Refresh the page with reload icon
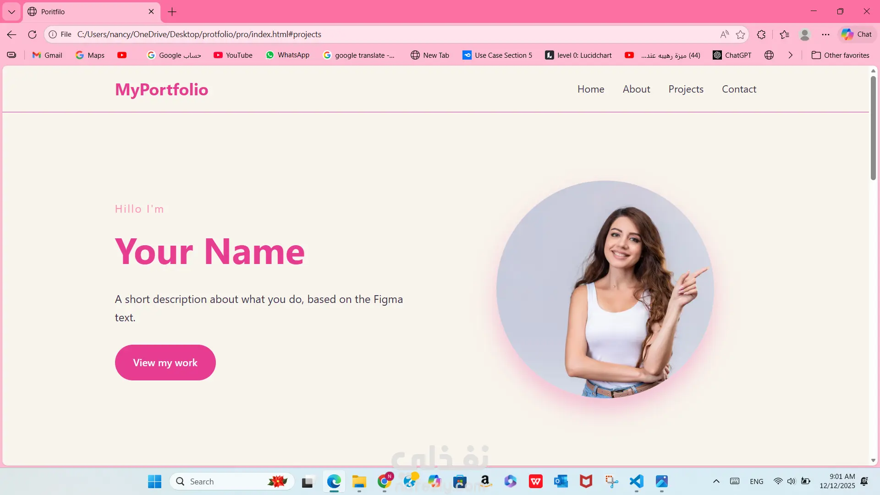The height and width of the screenshot is (495, 880). coord(32,34)
